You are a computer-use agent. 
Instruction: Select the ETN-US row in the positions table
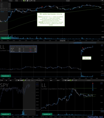tap(23, 48)
